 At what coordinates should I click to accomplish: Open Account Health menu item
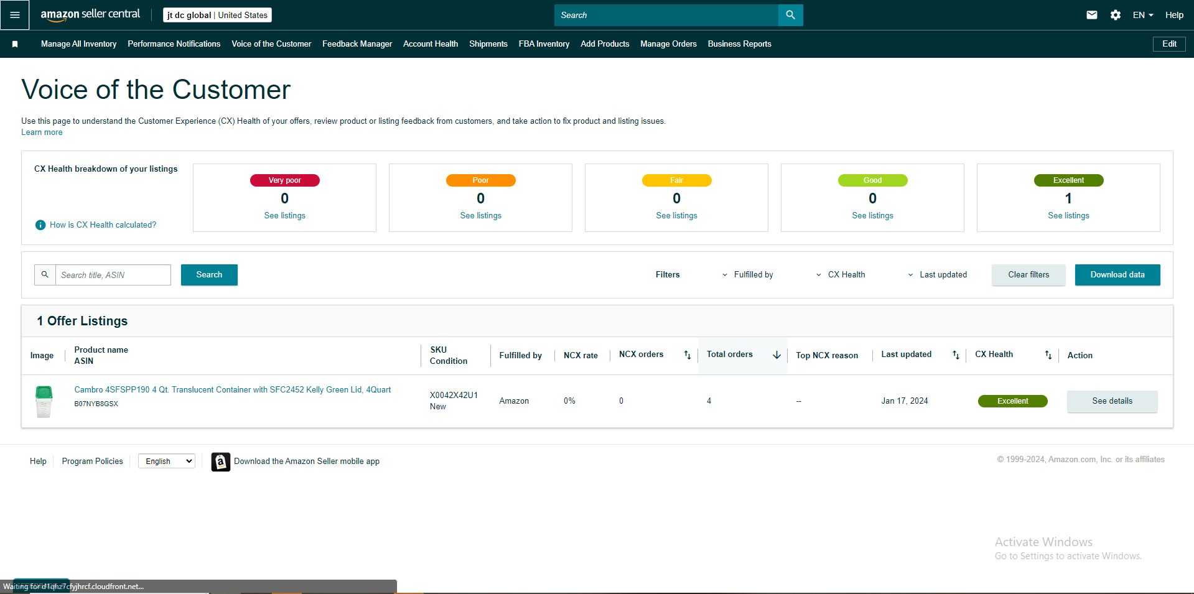pos(431,44)
